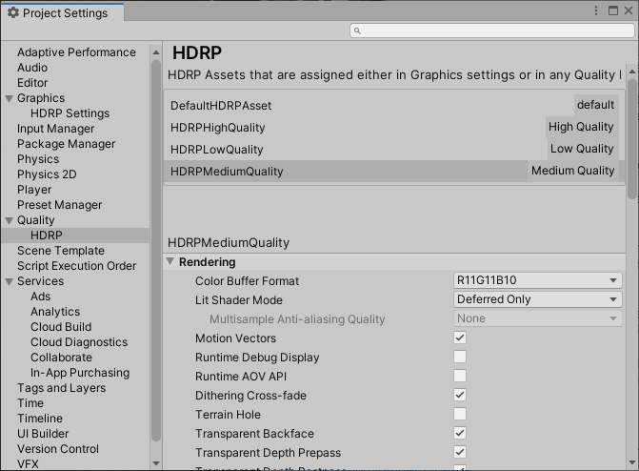Click right panel scrollbar down arrow
639x471 pixels.
click(632, 462)
